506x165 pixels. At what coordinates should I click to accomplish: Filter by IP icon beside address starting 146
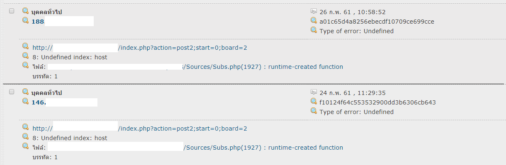[x=26, y=101]
